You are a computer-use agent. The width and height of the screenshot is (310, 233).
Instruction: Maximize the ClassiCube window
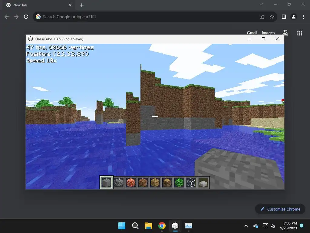[x=263, y=39]
